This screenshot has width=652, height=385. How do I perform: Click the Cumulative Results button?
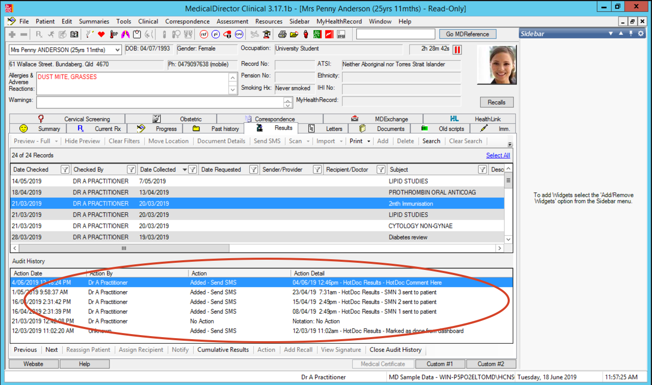223,350
